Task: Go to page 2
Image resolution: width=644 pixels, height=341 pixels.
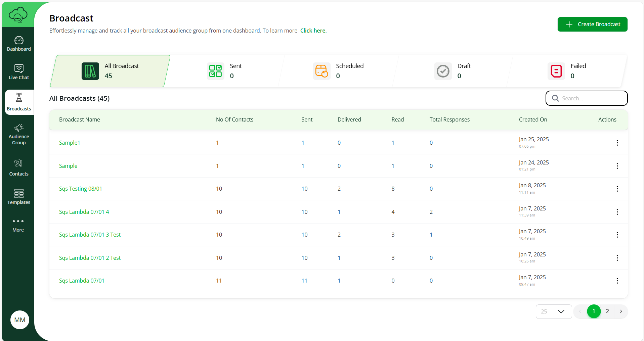Action: tap(607, 311)
